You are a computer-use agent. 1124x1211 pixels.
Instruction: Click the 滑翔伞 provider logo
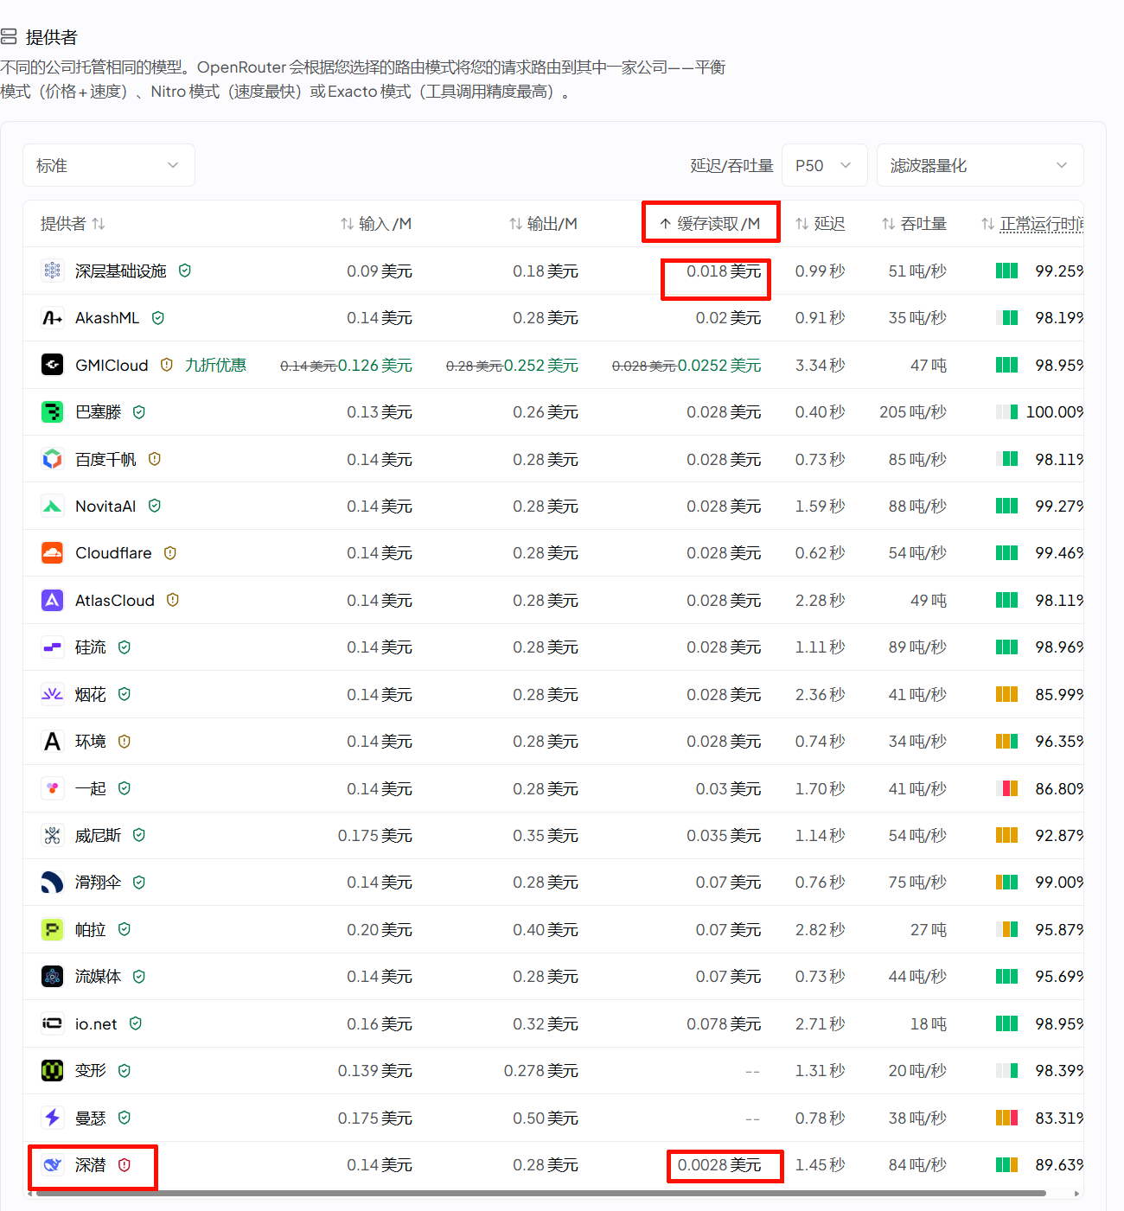[x=53, y=882]
